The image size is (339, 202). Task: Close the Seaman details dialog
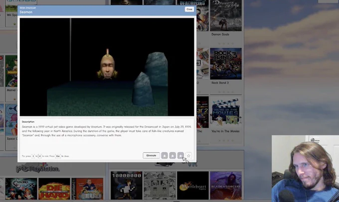(x=189, y=9)
